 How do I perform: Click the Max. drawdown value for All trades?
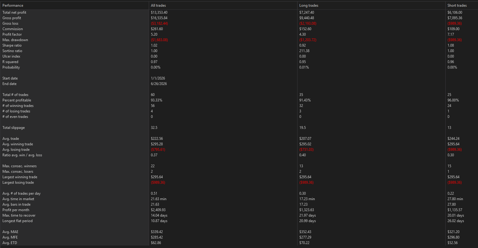[159, 40]
